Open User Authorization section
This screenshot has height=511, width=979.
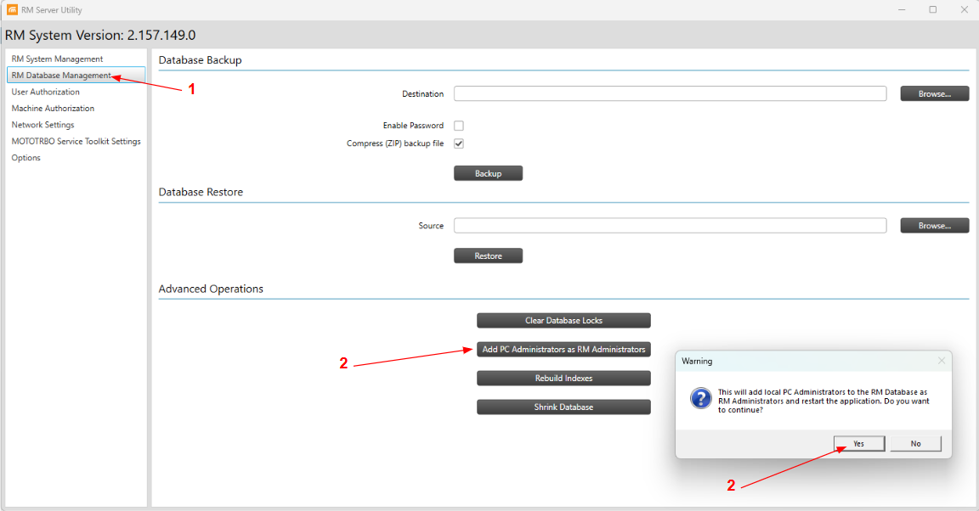(46, 92)
